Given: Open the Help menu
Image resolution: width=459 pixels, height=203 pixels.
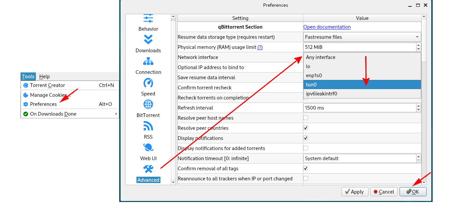Looking at the screenshot, I should coord(44,77).
